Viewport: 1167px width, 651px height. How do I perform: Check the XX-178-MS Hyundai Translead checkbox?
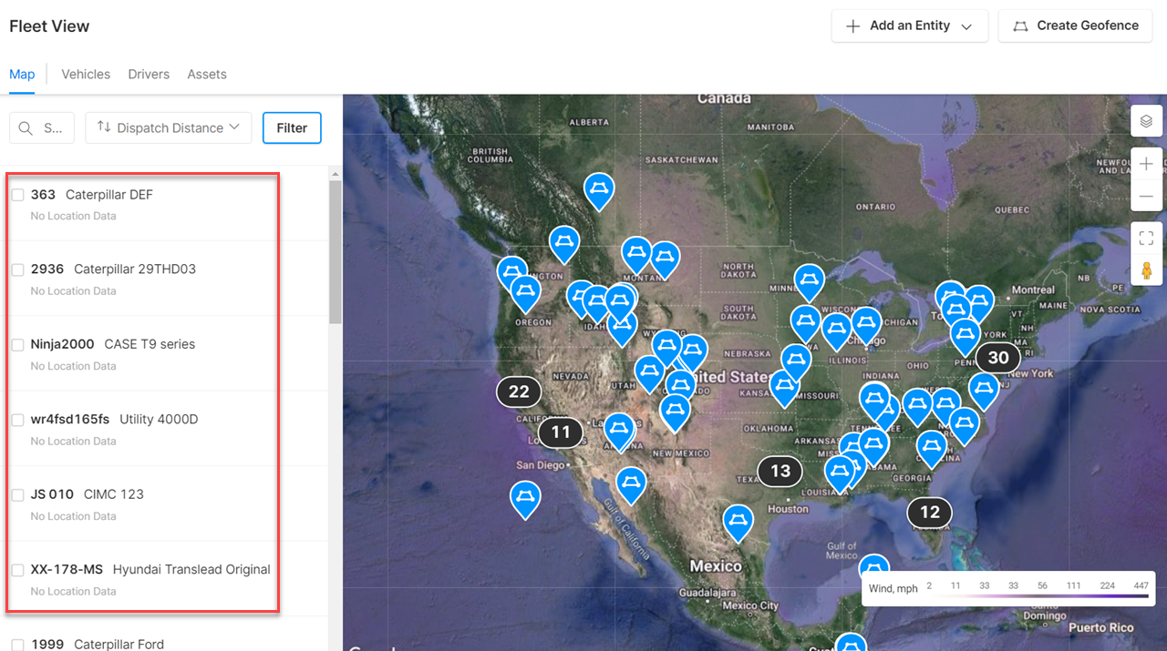click(x=17, y=570)
